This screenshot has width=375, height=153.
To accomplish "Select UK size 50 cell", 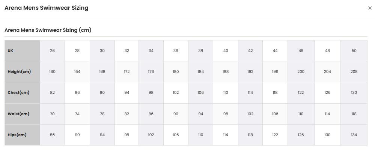I will (354, 51).
